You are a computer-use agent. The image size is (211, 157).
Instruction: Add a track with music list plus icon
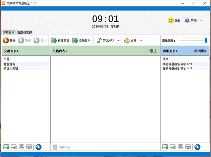(x=165, y=147)
